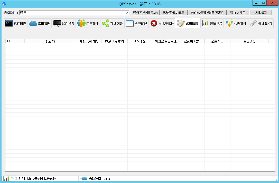Select the 黑名单管理 red X icon
This screenshot has width=279, height=183.
(x=154, y=24)
